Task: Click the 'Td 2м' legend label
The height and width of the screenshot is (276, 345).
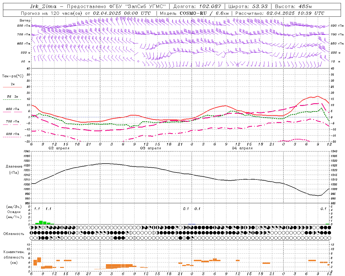Action: point(13,96)
